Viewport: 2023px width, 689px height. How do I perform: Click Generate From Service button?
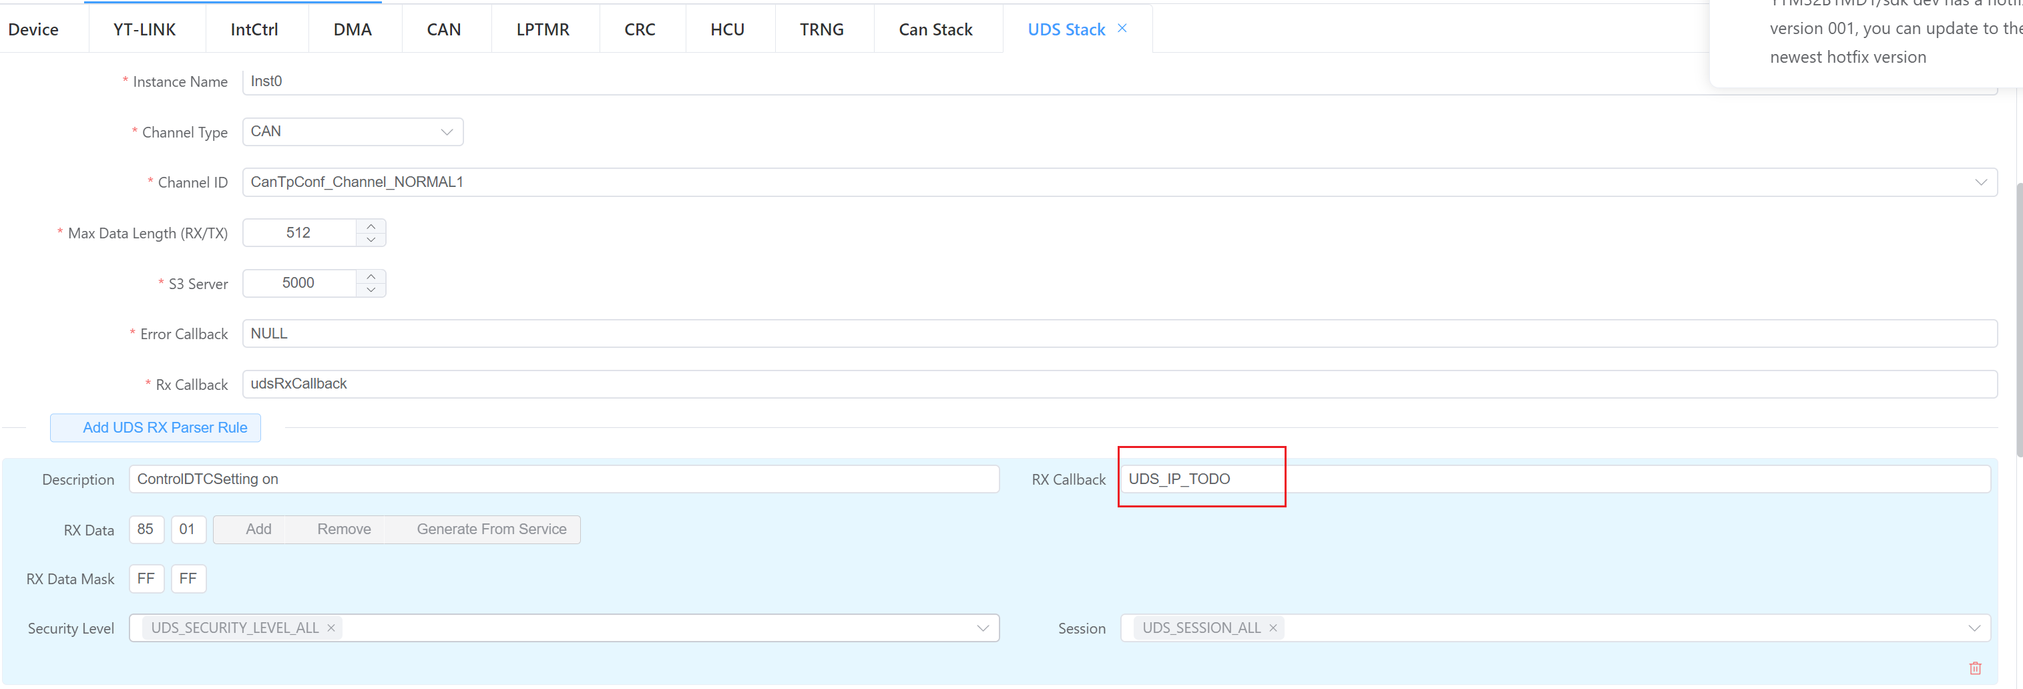491,529
